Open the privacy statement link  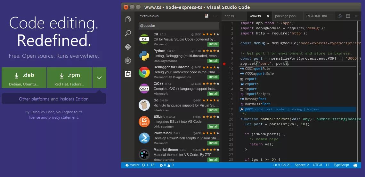[63, 117]
